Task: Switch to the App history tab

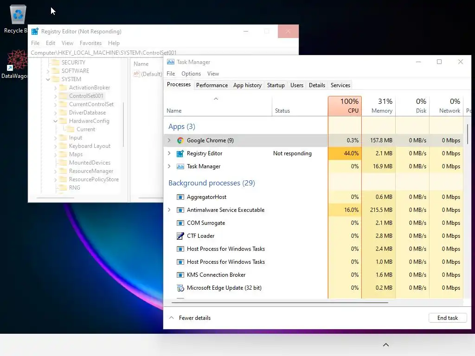Action: [x=247, y=85]
